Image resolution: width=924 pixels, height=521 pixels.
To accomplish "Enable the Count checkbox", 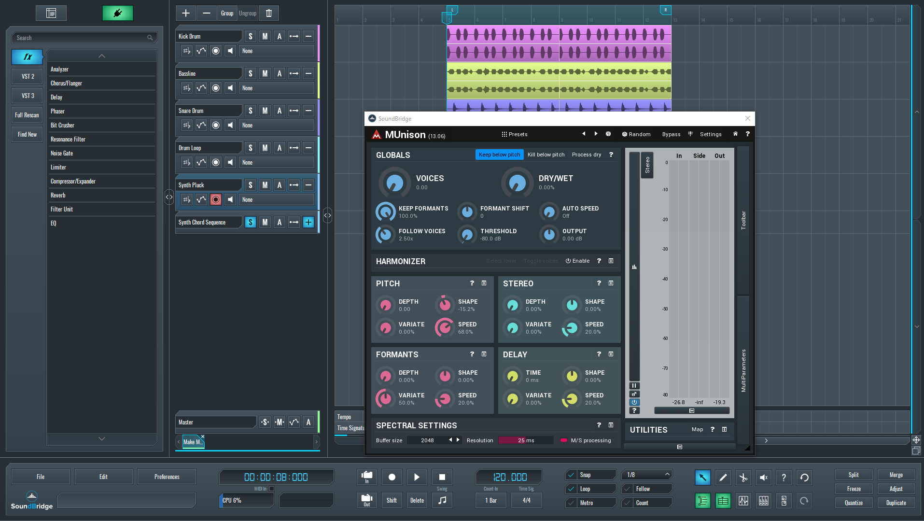I will click(628, 503).
